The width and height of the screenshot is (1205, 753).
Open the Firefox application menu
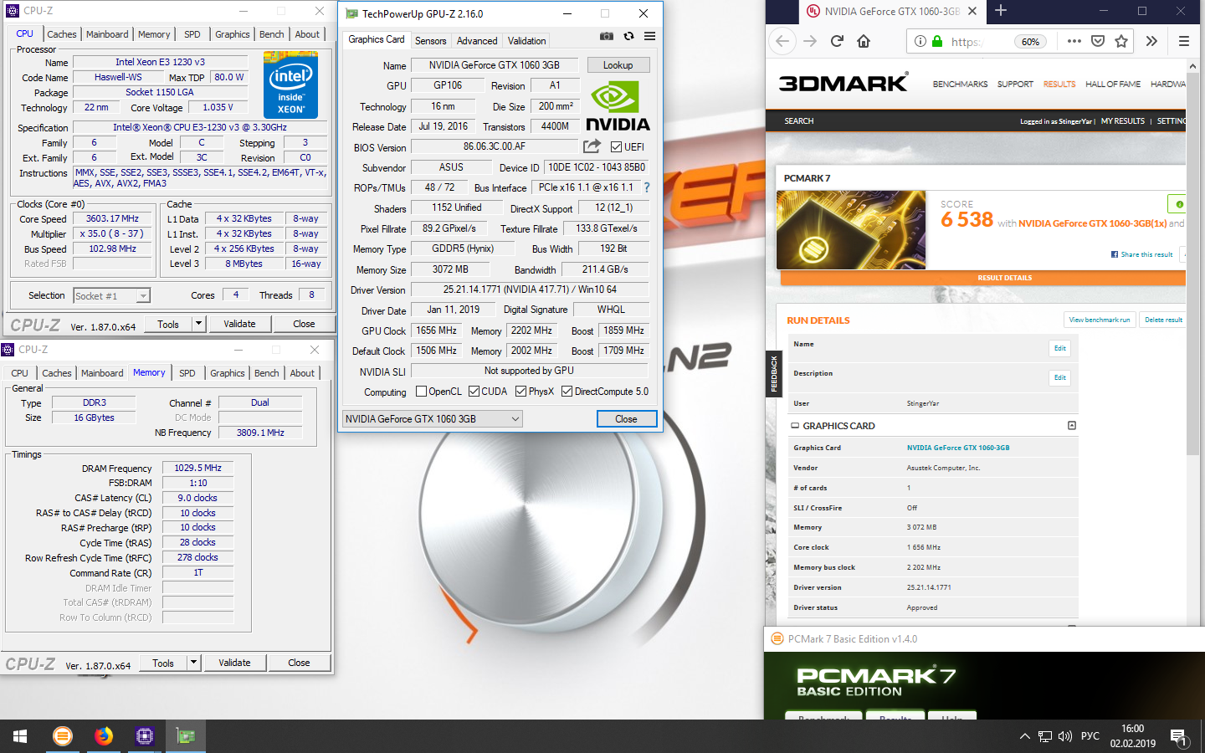(x=1183, y=41)
